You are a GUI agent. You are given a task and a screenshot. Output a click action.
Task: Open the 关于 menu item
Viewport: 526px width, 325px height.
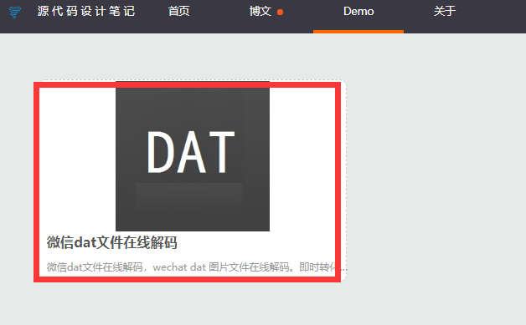(445, 12)
